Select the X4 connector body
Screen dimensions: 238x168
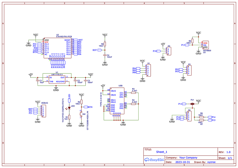[189, 116]
